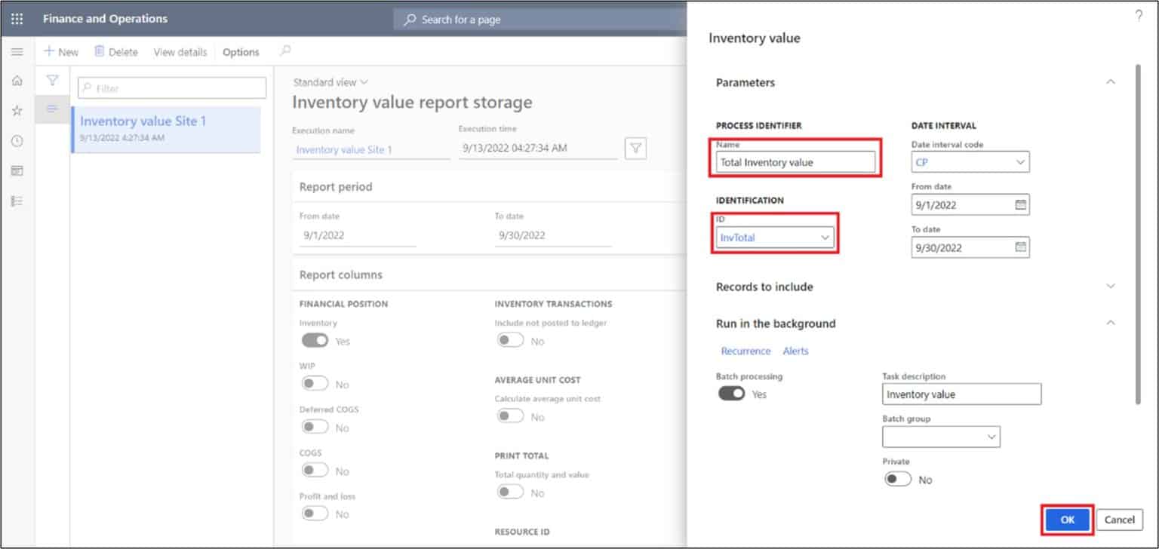Turn off Batch processing
Image resolution: width=1159 pixels, height=549 pixels.
(730, 393)
